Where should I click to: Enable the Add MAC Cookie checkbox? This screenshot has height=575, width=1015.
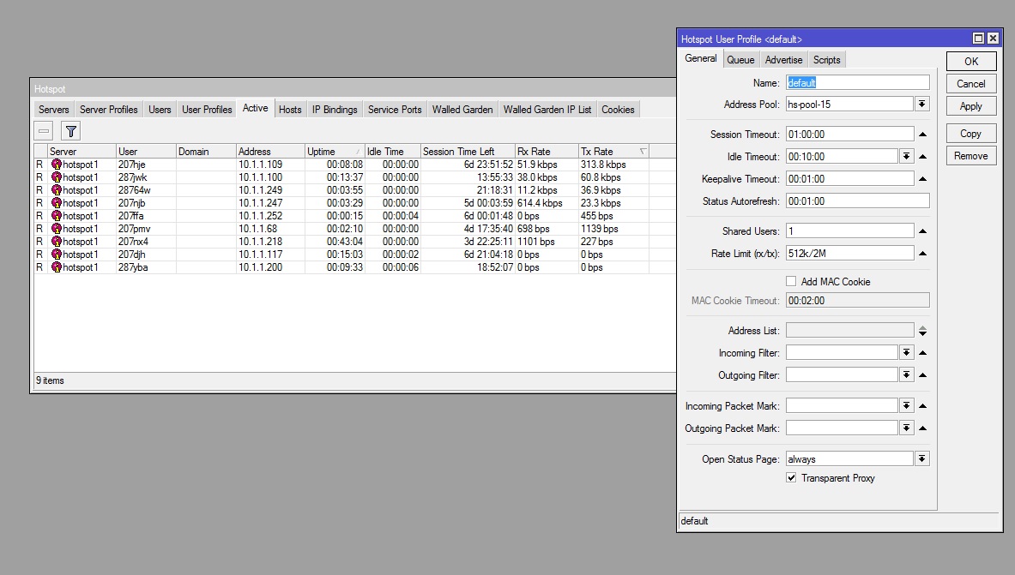point(790,281)
